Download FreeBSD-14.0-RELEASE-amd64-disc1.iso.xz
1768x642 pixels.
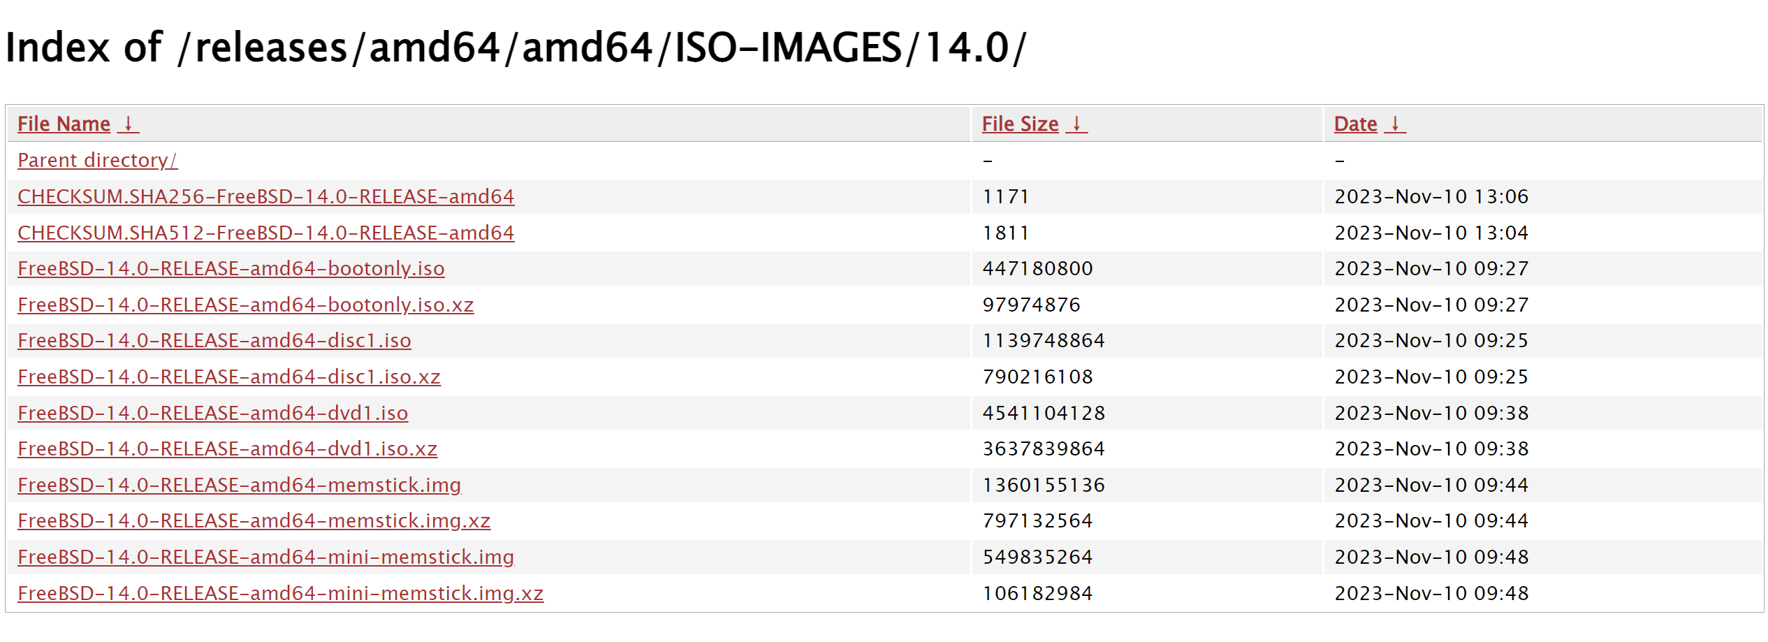click(229, 377)
